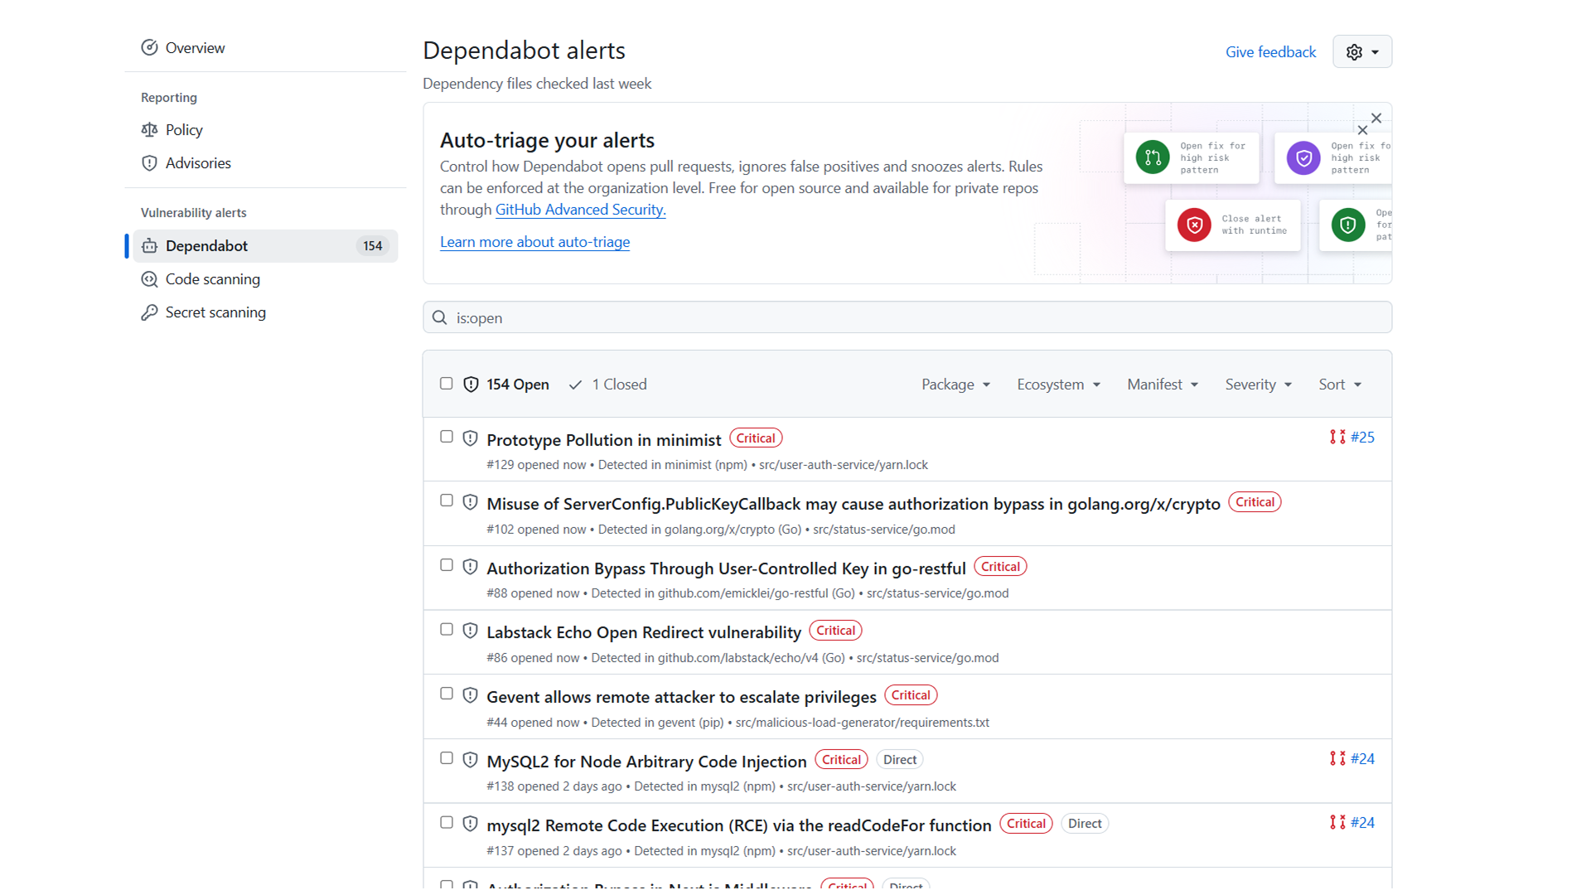1591x895 pixels.
Task: Click the Secret scanning key icon
Action: (x=150, y=312)
